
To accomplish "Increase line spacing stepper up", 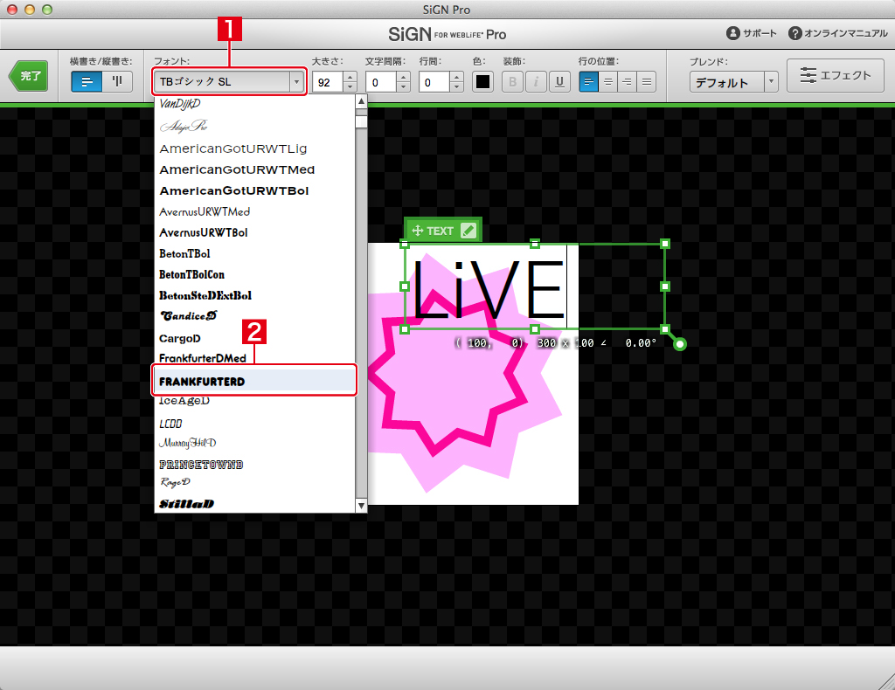I will tap(456, 76).
